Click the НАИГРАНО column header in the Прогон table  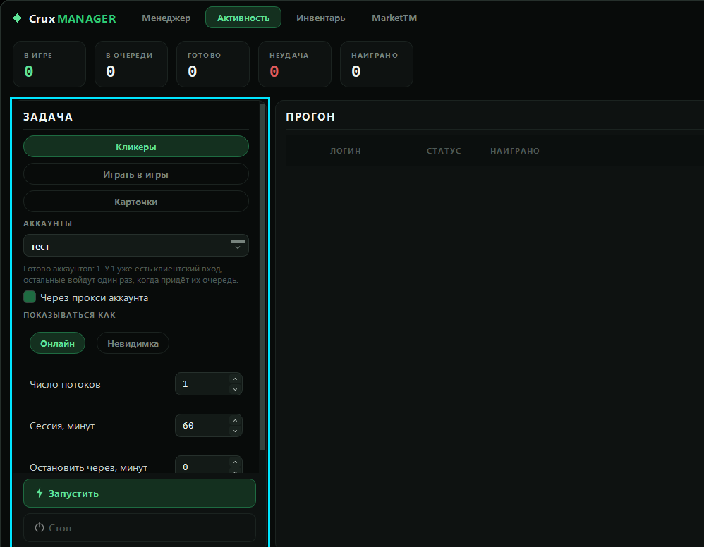[x=515, y=152]
